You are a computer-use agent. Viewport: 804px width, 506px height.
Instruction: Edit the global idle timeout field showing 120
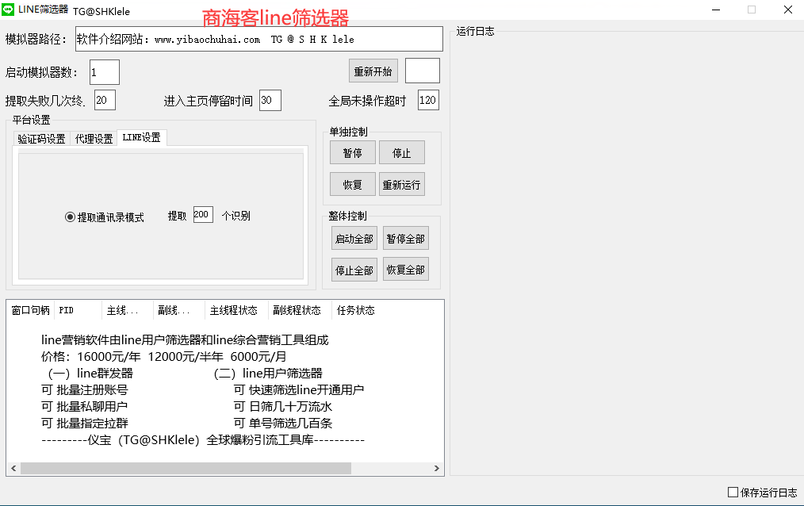point(428,100)
